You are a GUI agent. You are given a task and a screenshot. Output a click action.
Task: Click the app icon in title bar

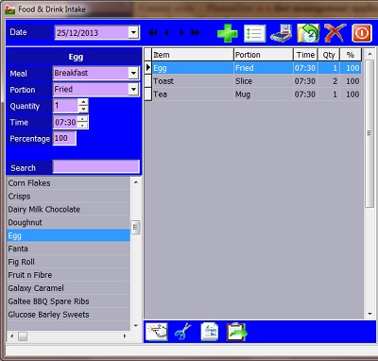[x=10, y=9]
